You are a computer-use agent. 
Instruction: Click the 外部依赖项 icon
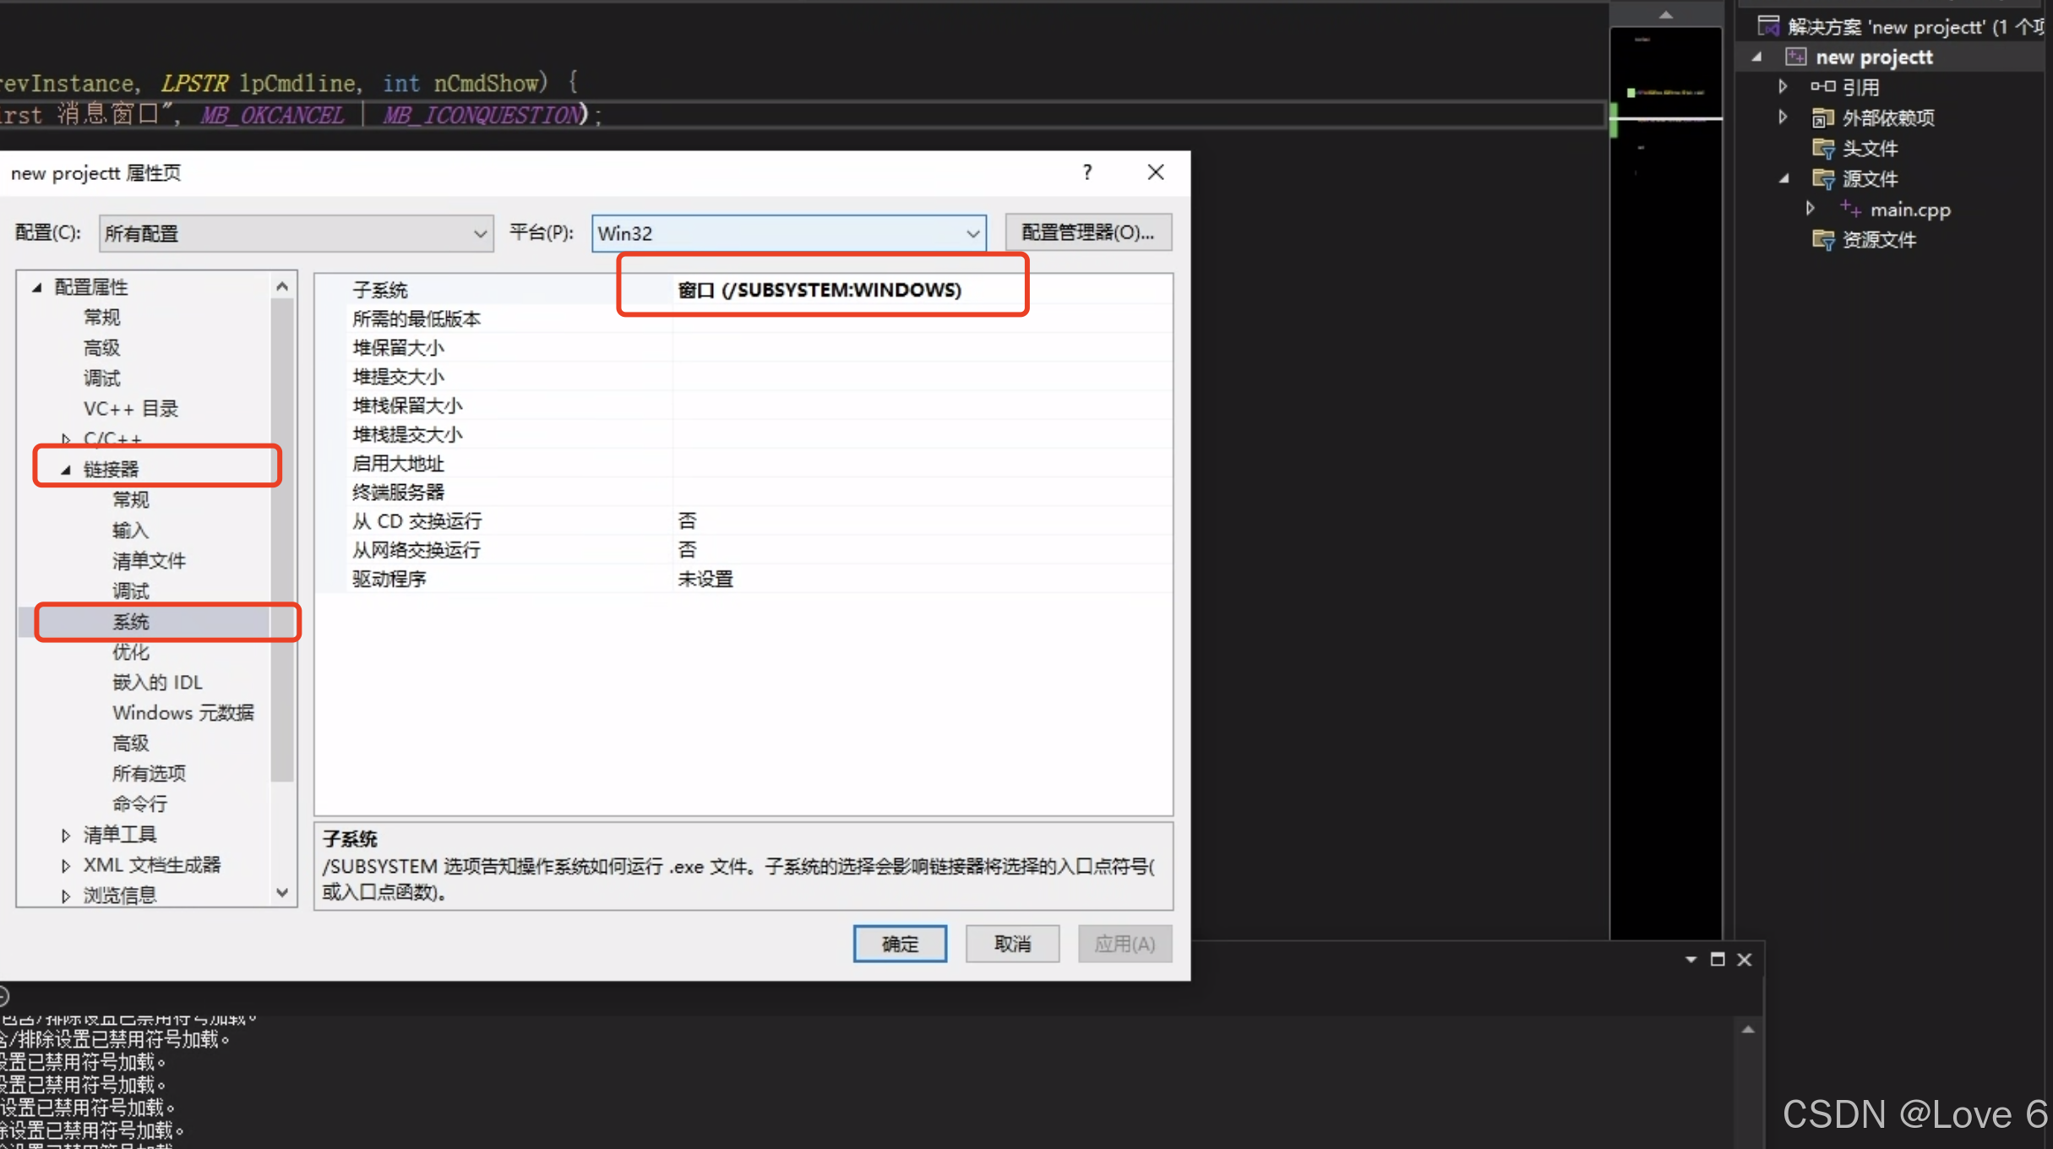point(1823,118)
